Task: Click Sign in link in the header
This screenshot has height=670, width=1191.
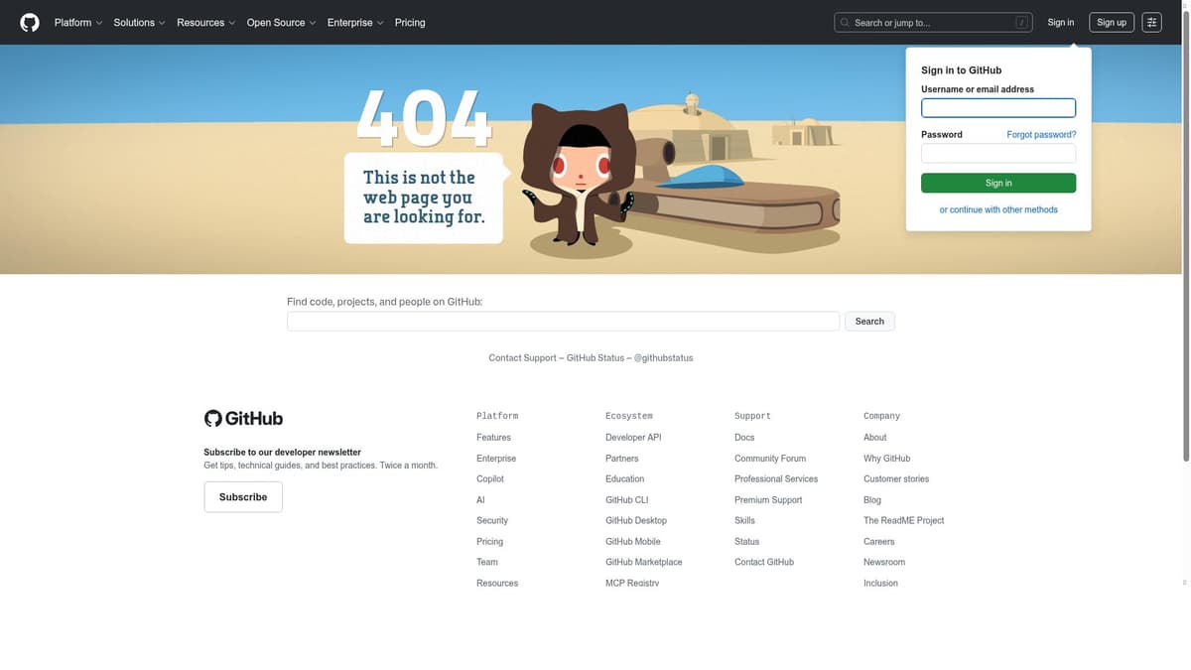Action: pyautogui.click(x=1061, y=21)
